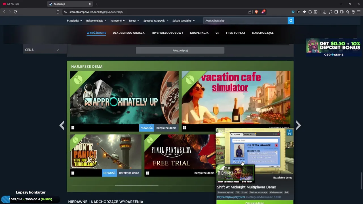
Task: Open Sekcje specjalne dropdown menu
Action: (x=183, y=21)
